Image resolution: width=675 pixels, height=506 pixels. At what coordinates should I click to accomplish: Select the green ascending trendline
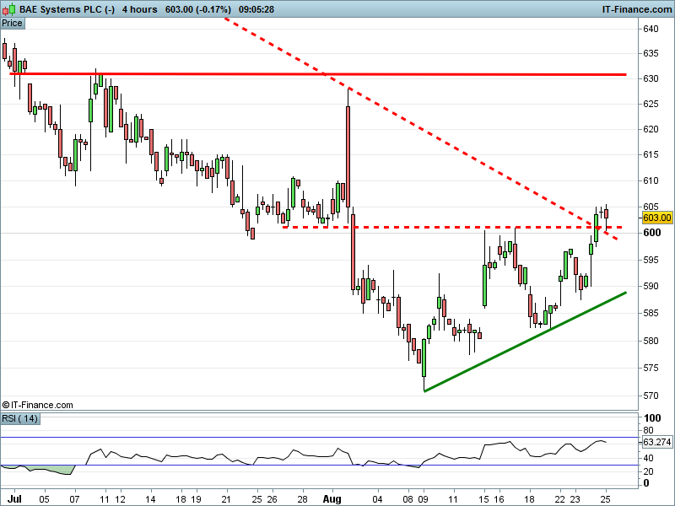pos(525,342)
